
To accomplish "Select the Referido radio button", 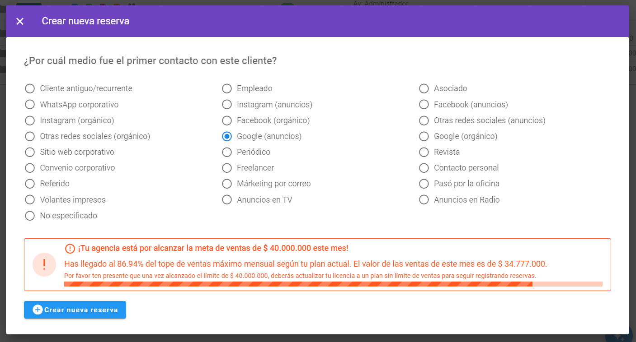I will tap(30, 184).
